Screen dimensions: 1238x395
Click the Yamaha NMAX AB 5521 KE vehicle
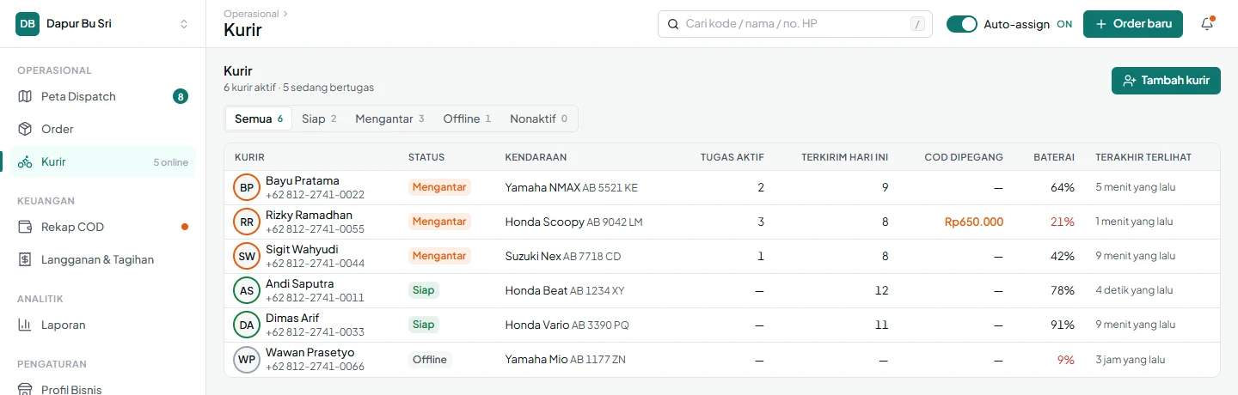point(571,187)
